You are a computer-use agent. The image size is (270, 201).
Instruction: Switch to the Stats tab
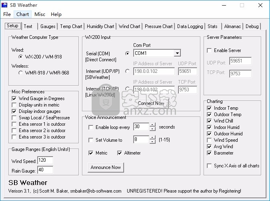pyautogui.click(x=213, y=26)
